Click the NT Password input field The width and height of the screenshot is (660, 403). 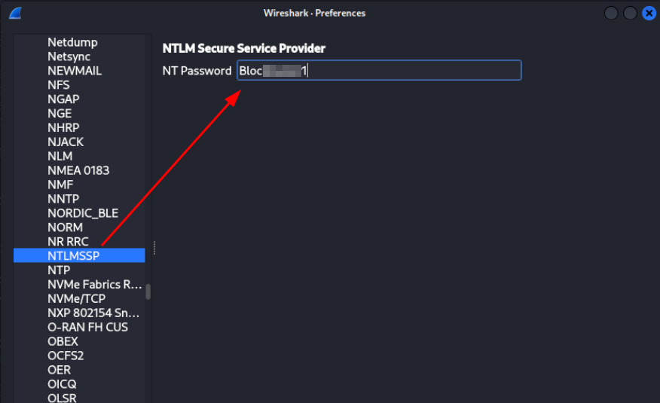[379, 70]
